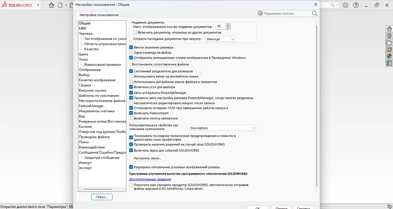Open the search type dropdown arrow in title bar
This screenshot has width=393, height=209.
click(337, 5)
